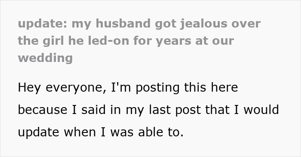Click the word "posting" in the body text
The height and width of the screenshot is (157, 301).
click(x=158, y=87)
